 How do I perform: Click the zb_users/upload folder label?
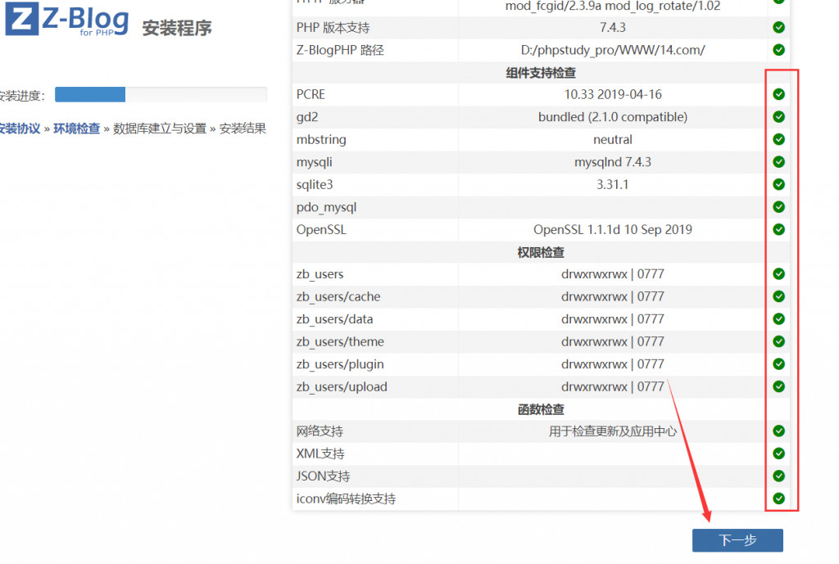click(342, 386)
